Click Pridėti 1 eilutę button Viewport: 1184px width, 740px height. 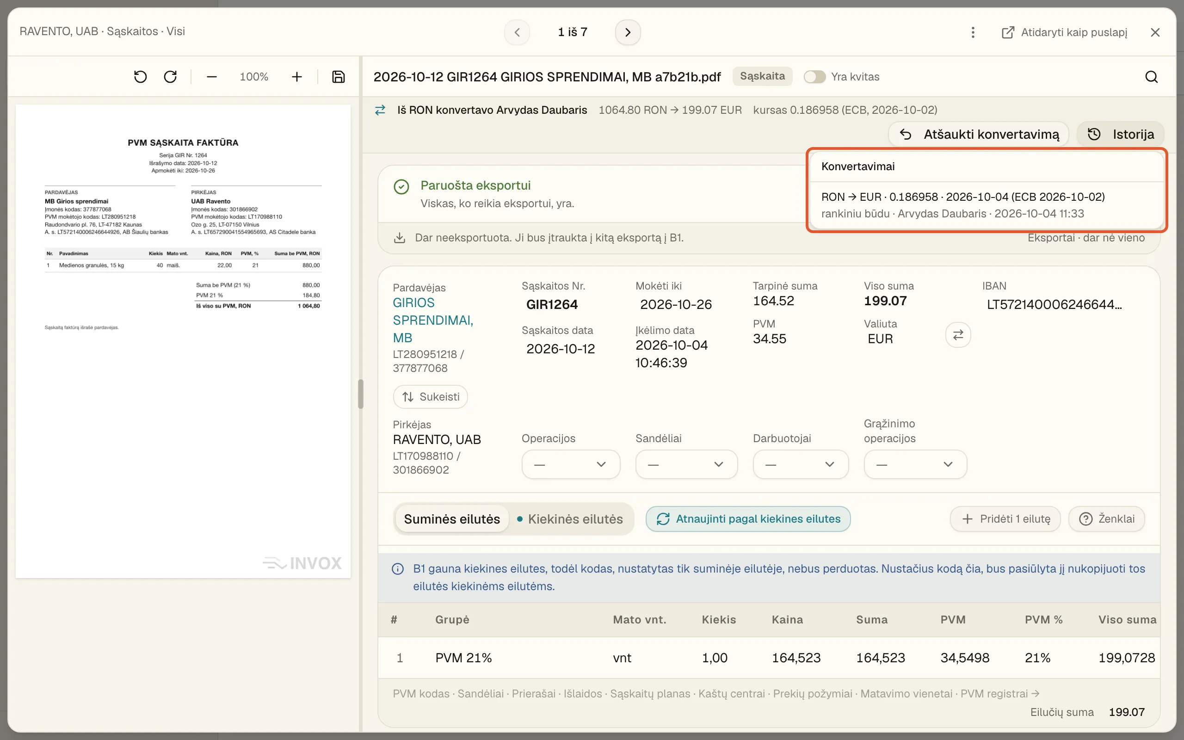[1005, 519]
